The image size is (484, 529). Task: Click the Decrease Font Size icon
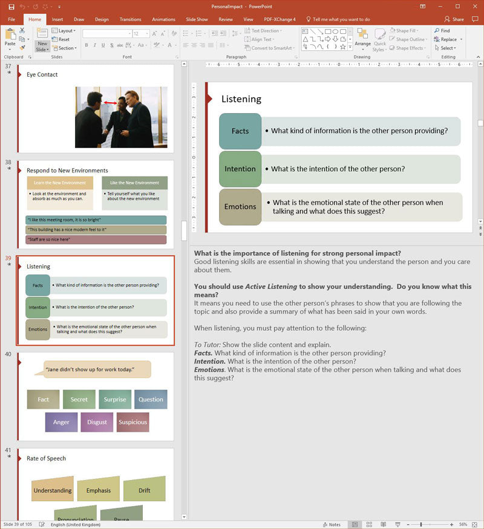[163, 34]
